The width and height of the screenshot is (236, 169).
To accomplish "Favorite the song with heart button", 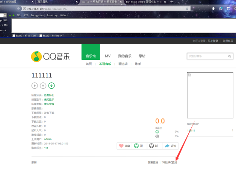I will 124,146.
